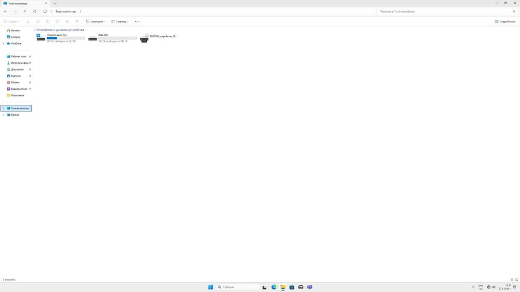Select Локален диск (C:) drive
The height and width of the screenshot is (292, 520).
tap(61, 38)
